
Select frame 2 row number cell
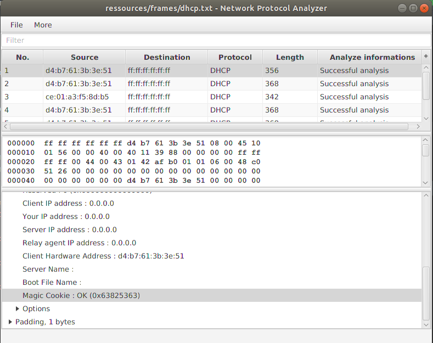(x=23, y=83)
